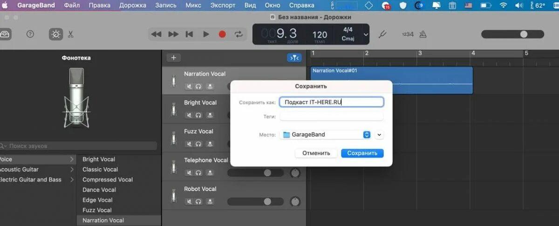Adjust Telephone Vocal track volume slider
559x226 pixels.
click(x=255, y=173)
